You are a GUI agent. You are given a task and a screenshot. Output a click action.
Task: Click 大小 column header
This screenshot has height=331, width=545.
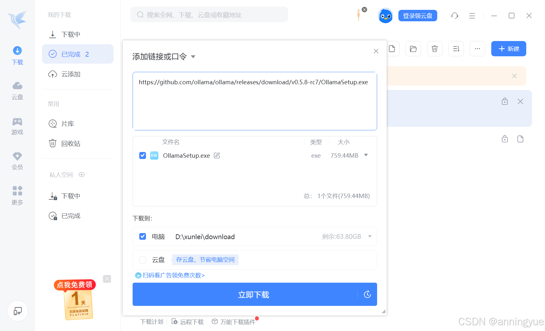pyautogui.click(x=343, y=142)
